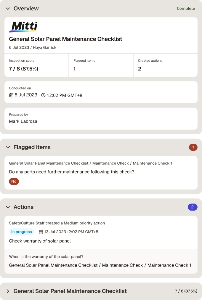Click the Complete status text
The height and width of the screenshot is (300, 202).
186,8
